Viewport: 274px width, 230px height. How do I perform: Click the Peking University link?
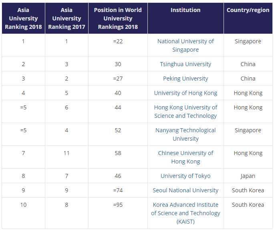pyautogui.click(x=185, y=79)
